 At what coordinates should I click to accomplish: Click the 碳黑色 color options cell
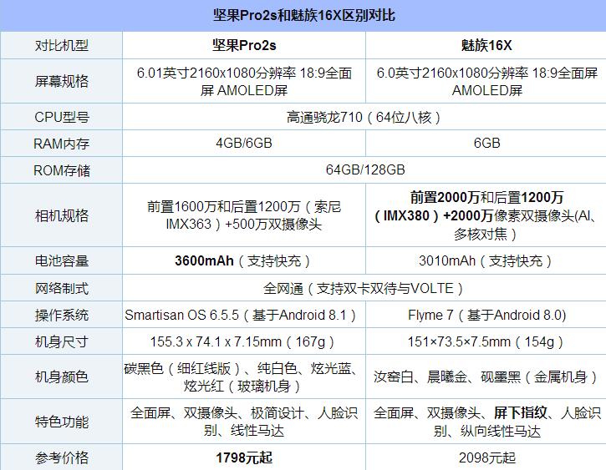coord(244,377)
